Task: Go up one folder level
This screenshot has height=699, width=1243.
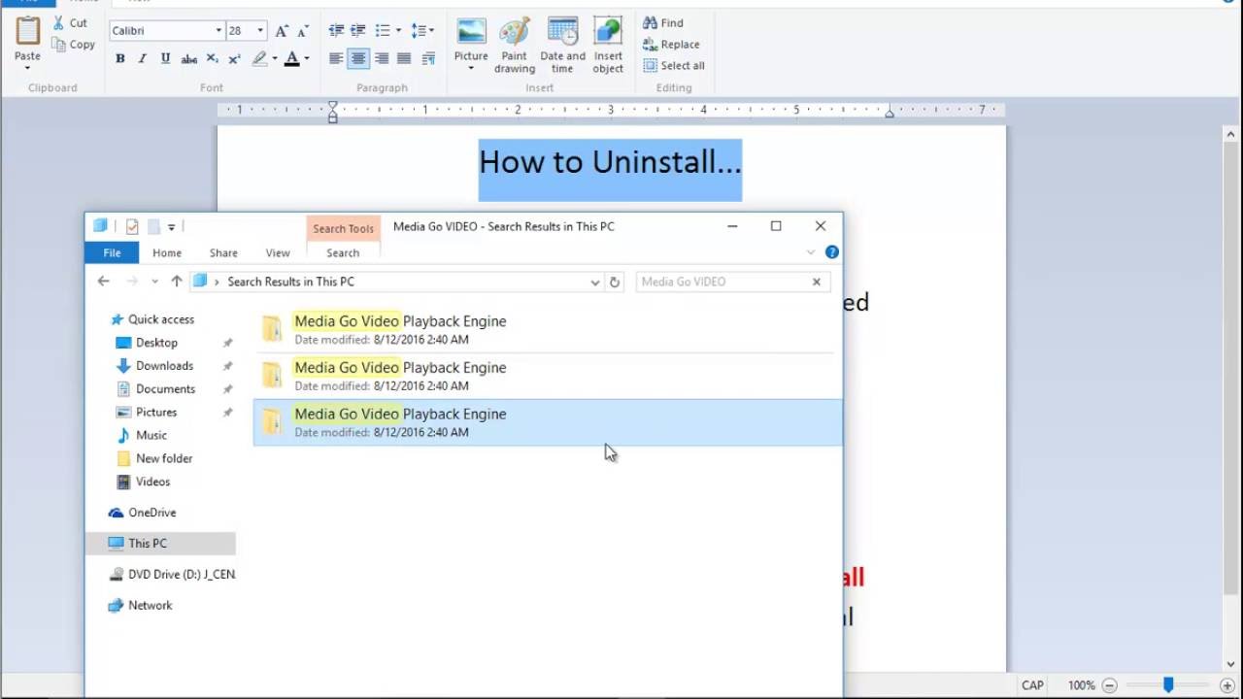Action: (x=176, y=282)
